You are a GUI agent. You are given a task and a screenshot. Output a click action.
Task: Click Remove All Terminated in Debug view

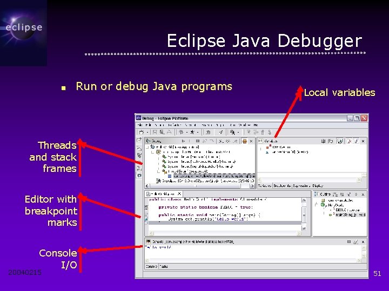(212, 141)
